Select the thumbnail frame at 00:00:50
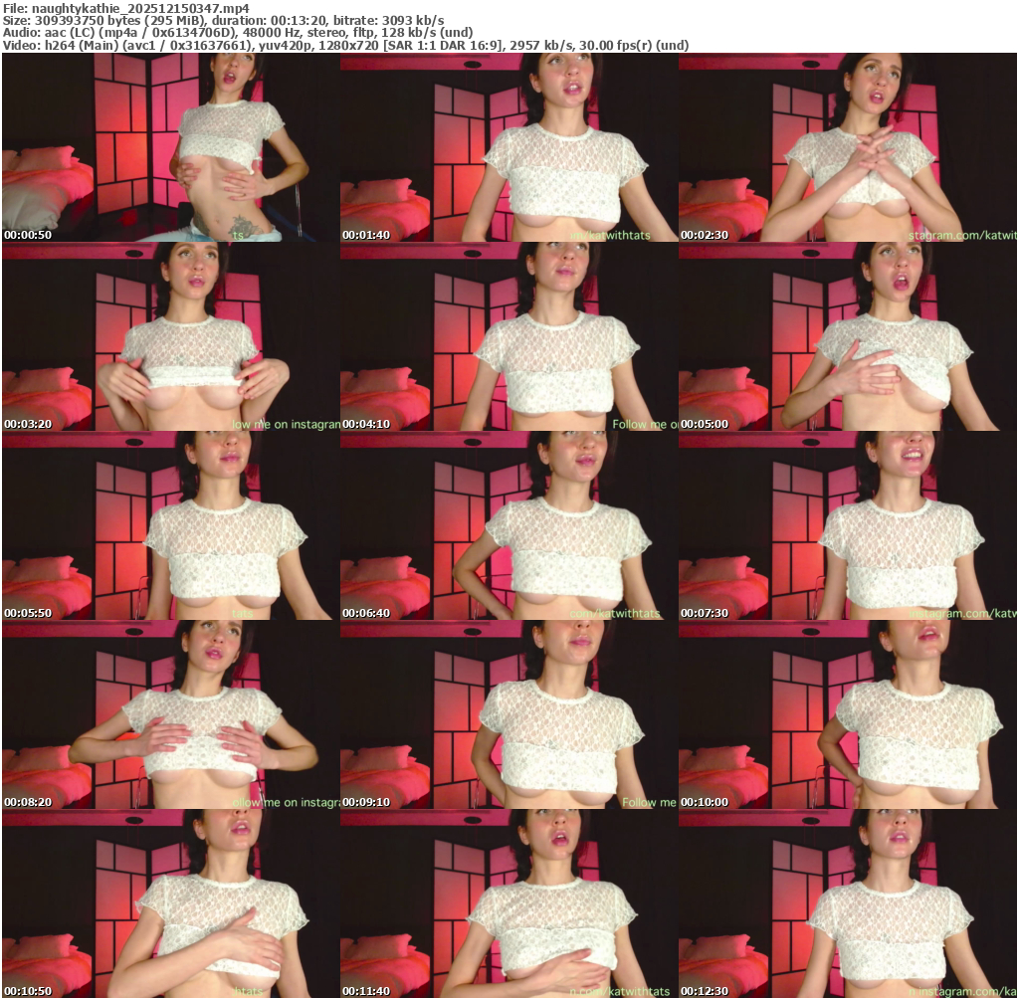 tap(171, 147)
